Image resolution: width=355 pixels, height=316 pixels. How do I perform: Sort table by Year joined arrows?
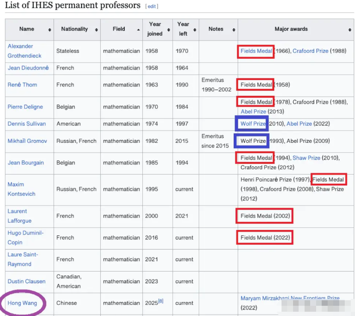point(169,30)
